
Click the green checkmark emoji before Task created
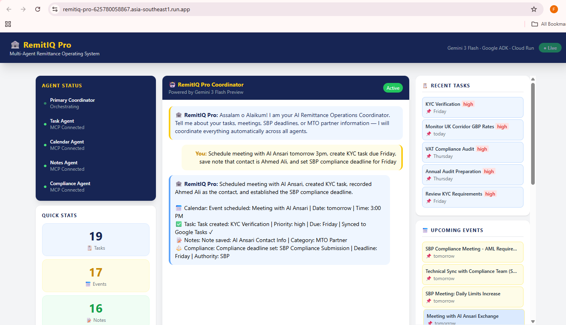[179, 224]
